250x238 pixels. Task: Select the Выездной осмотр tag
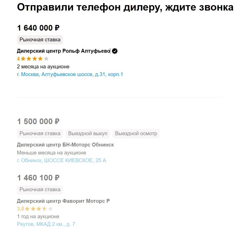136,133
